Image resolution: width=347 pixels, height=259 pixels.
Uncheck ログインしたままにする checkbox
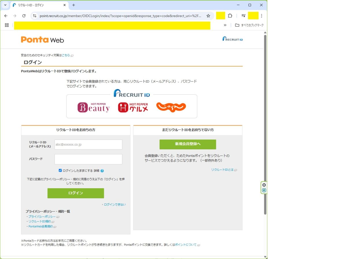(x=60, y=170)
